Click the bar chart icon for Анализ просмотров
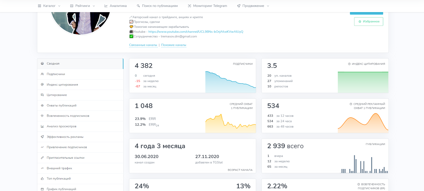424x191 pixels. pyautogui.click(x=42, y=126)
